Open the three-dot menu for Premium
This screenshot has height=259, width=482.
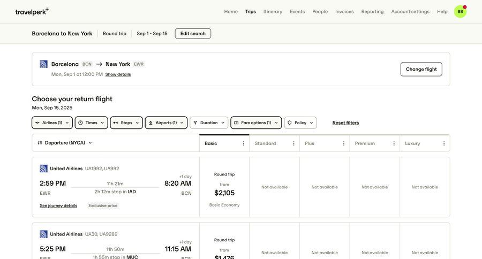394,143
